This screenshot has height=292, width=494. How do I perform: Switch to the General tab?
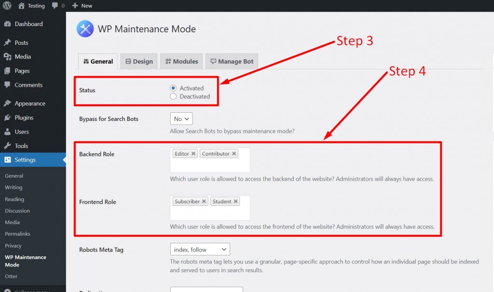click(x=98, y=61)
